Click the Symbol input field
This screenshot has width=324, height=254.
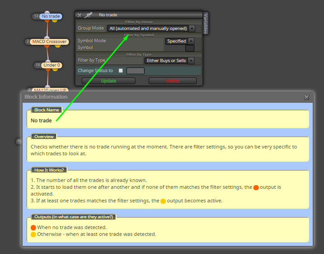[x=190, y=48]
